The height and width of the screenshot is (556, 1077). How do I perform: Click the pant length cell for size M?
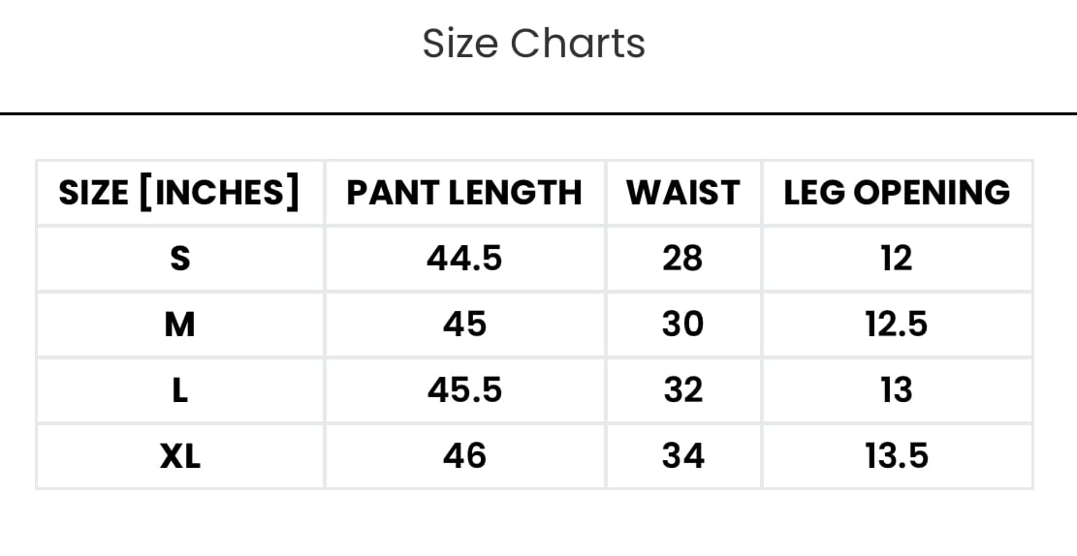[x=464, y=324]
